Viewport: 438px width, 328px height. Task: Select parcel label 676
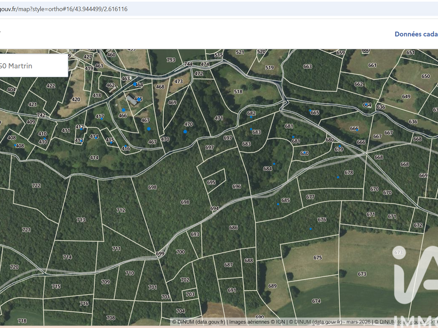coord(322,220)
